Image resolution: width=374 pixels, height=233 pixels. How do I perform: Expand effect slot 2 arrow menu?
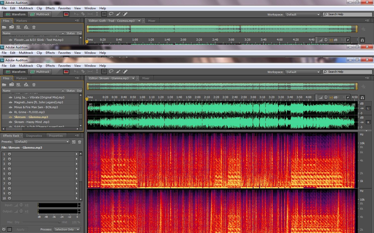77,159
